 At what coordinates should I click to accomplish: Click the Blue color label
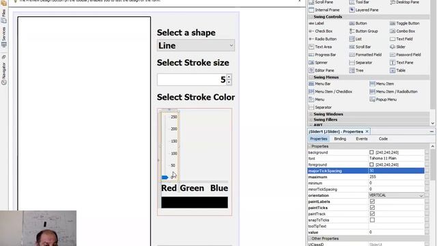219,188
